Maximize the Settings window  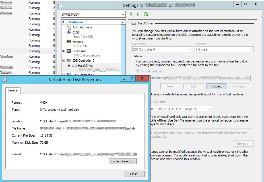pos(245,4)
